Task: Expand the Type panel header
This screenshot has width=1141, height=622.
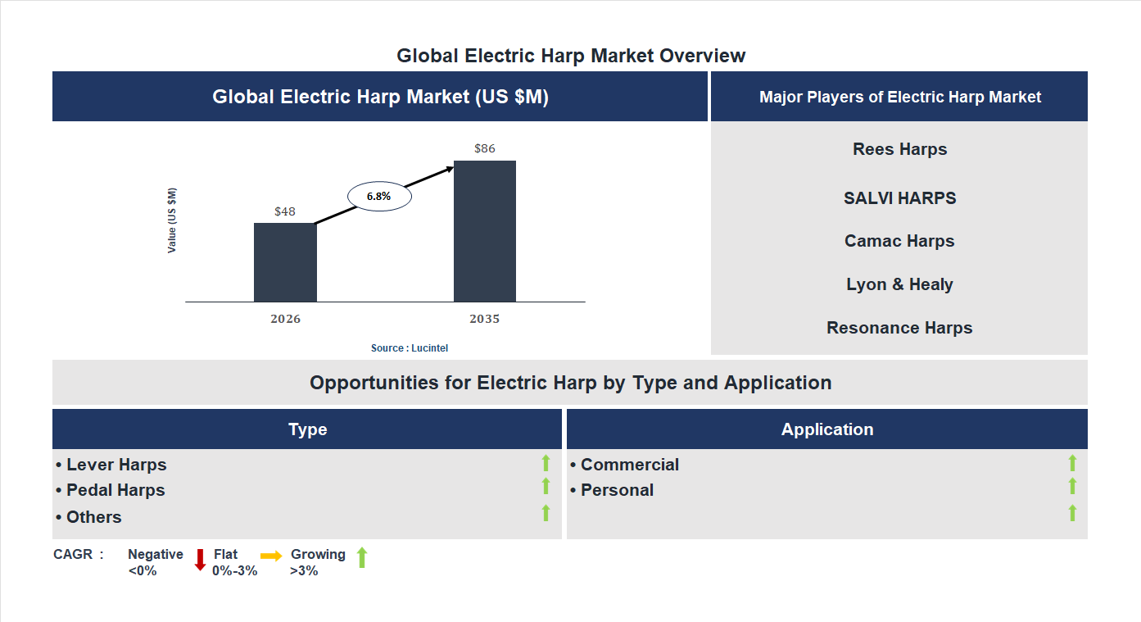Action: (x=308, y=429)
